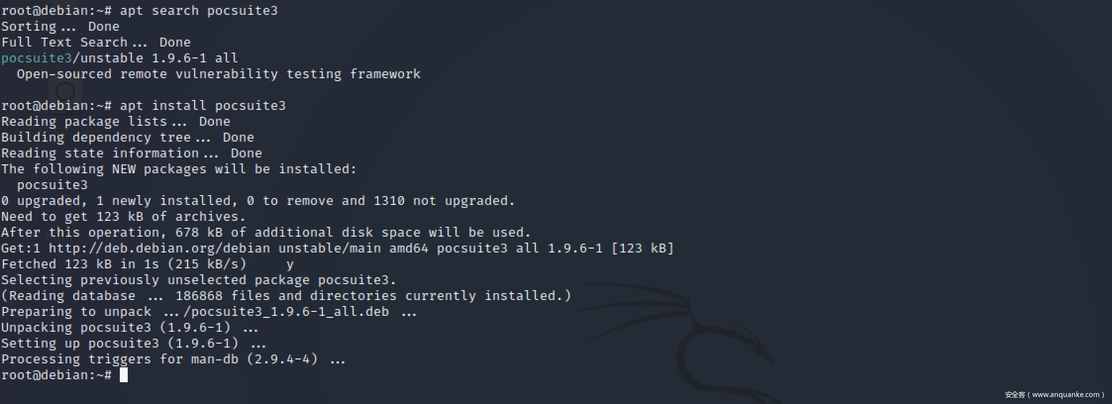Click the deb.debian.org URL in the Get:1 line
Screen dimensions: 1112x404
coord(159,248)
